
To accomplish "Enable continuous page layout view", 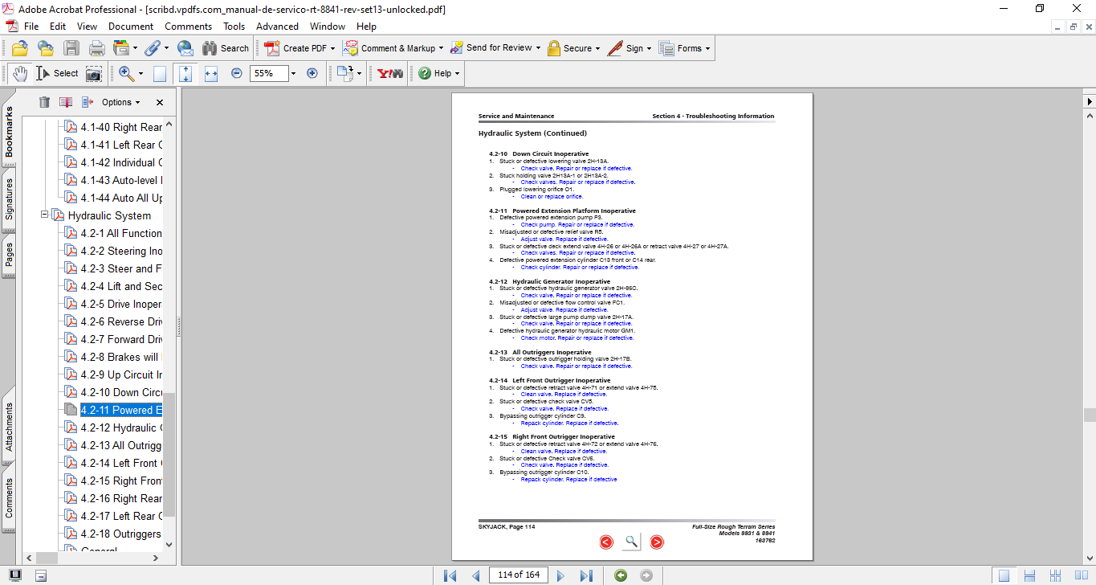I will [x=1029, y=575].
